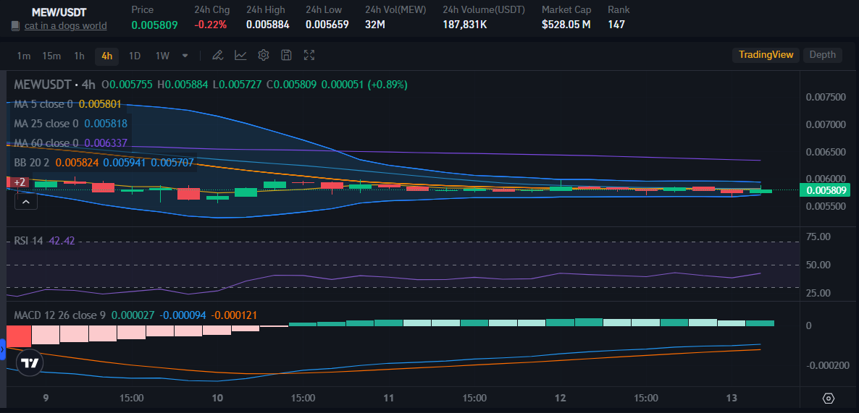Toggle fullscreen expand icon
This screenshot has width=859, height=413.
point(309,55)
